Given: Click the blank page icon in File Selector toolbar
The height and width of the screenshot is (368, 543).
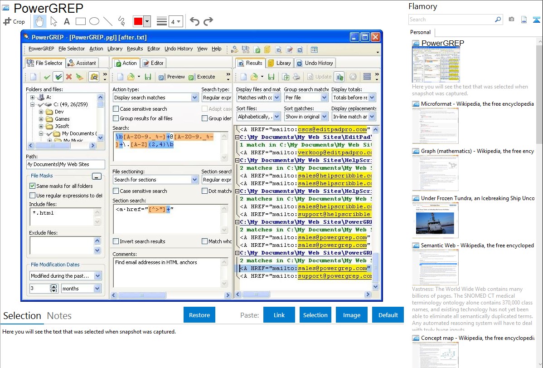Looking at the screenshot, I should (x=33, y=77).
